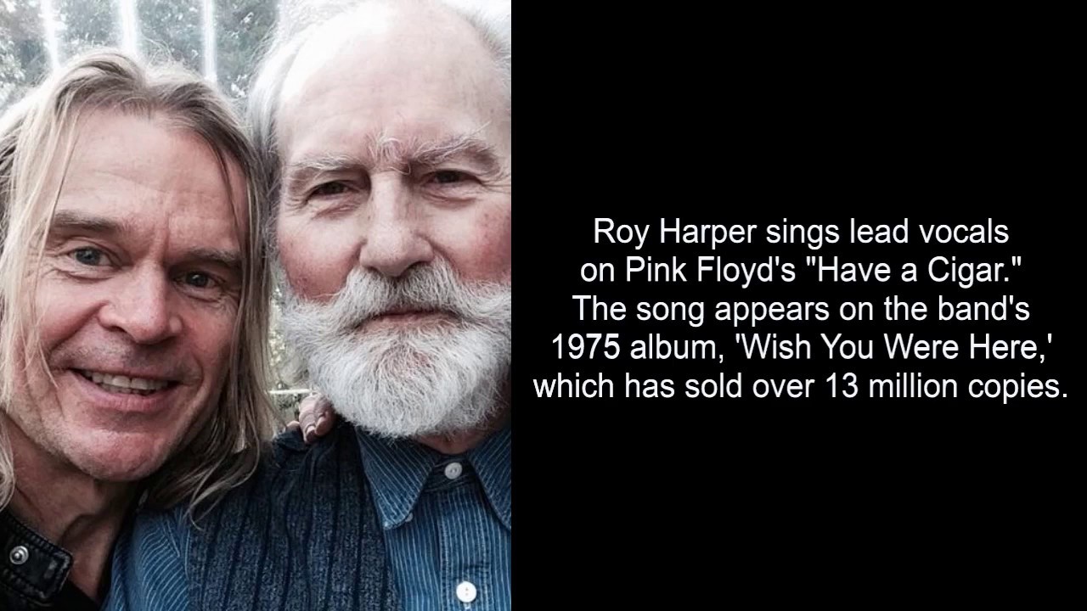The image size is (1087, 611).
Task: Click the words "lead vocals" in caption
Action: [x=913, y=233]
